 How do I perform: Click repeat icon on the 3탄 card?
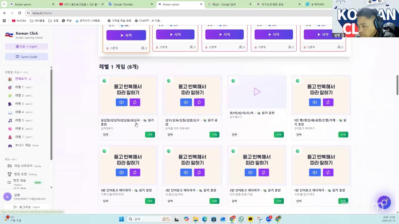[x=199, y=172]
